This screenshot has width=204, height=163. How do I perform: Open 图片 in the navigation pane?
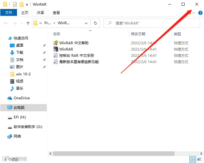(x=19, y=67)
